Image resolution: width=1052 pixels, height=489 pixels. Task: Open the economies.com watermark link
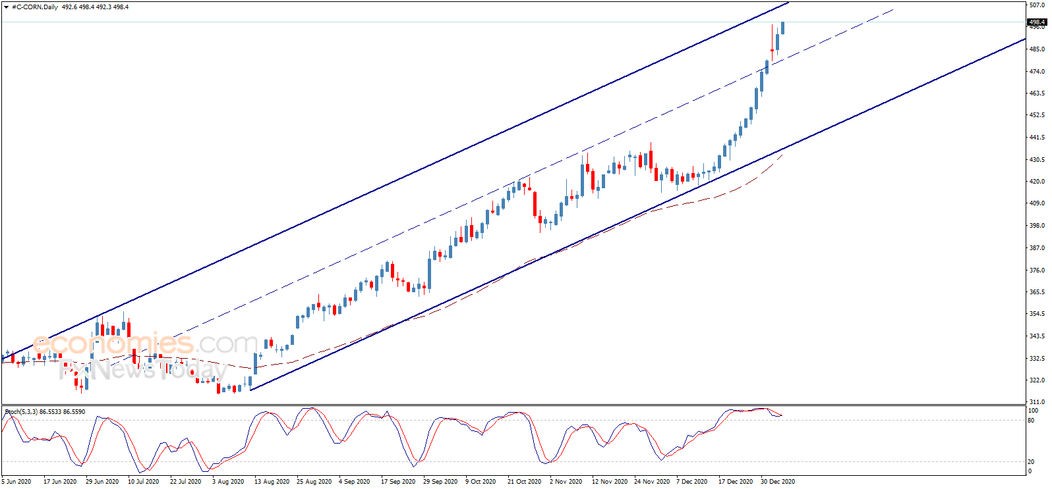click(145, 344)
